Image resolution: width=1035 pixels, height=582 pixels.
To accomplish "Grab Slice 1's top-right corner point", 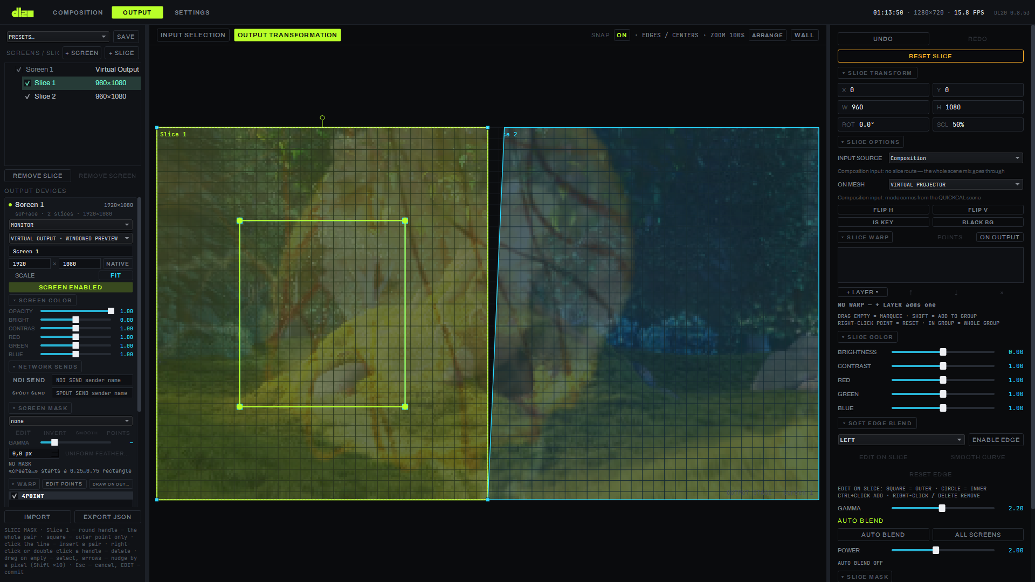I will pos(488,128).
